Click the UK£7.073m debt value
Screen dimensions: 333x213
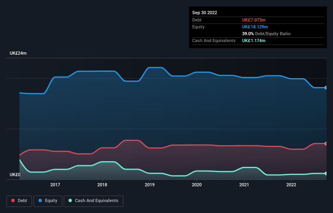(x=254, y=20)
